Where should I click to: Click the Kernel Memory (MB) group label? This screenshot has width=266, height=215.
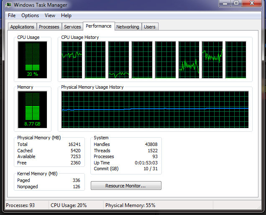37,174
